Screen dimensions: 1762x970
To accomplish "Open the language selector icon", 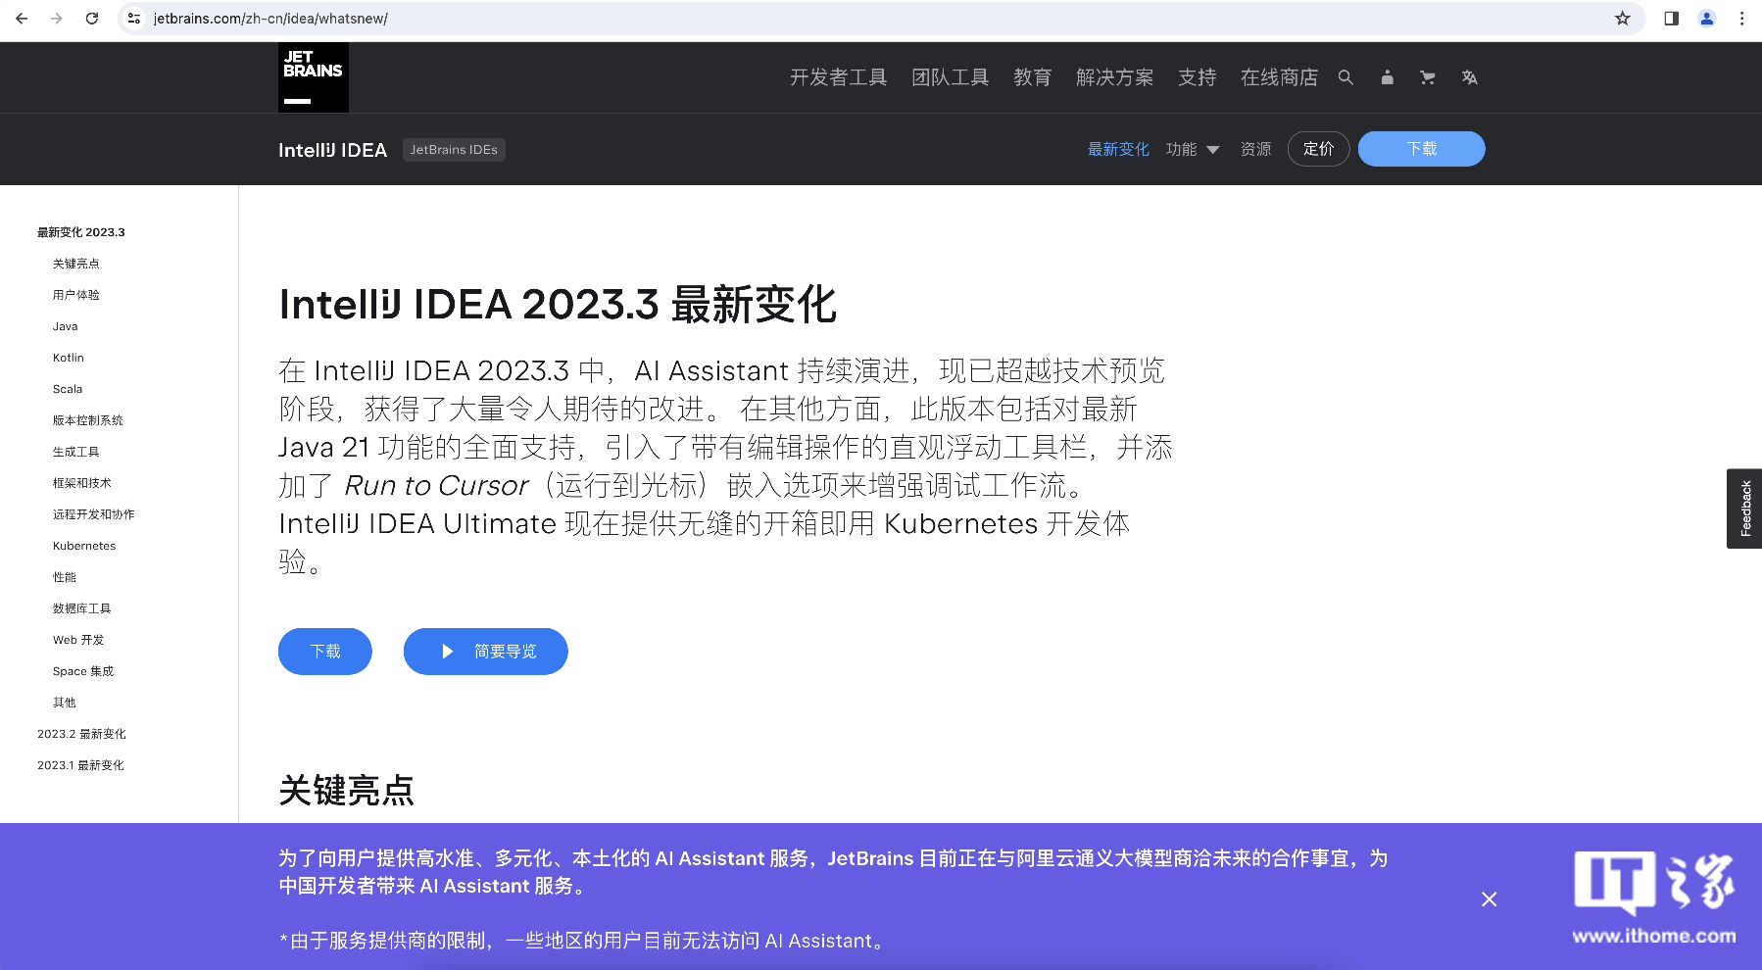I will point(1469,77).
